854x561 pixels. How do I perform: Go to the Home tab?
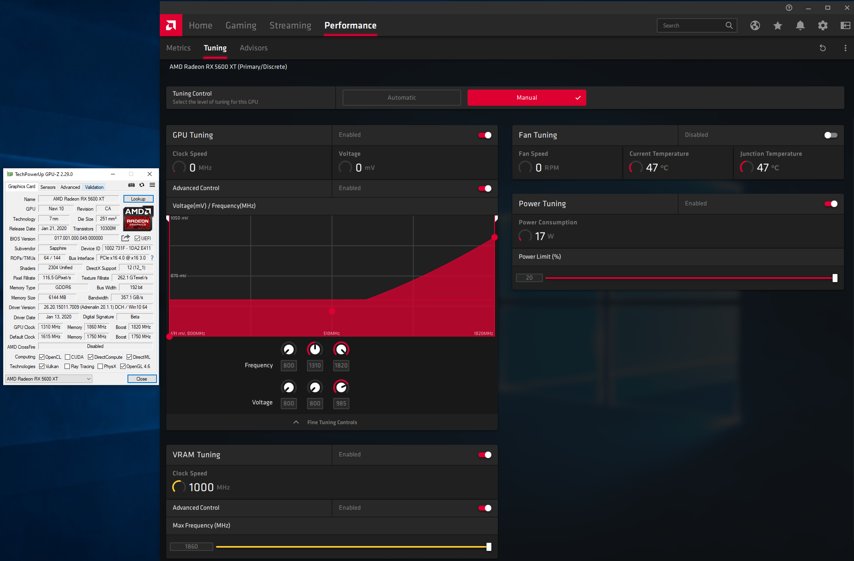pos(200,25)
